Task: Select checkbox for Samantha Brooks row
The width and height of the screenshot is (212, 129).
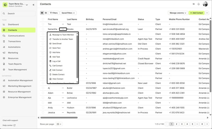Action: click(x=43, y=29)
